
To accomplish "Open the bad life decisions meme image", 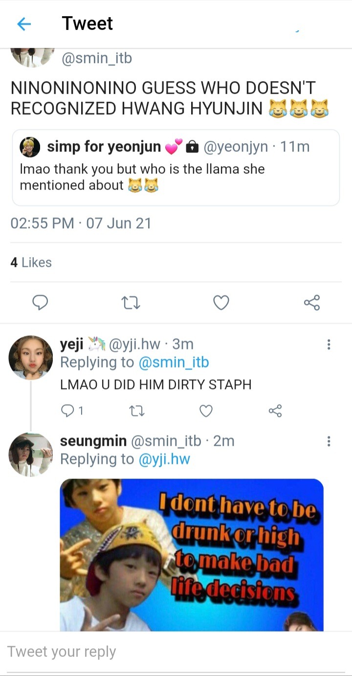I will point(192,555).
